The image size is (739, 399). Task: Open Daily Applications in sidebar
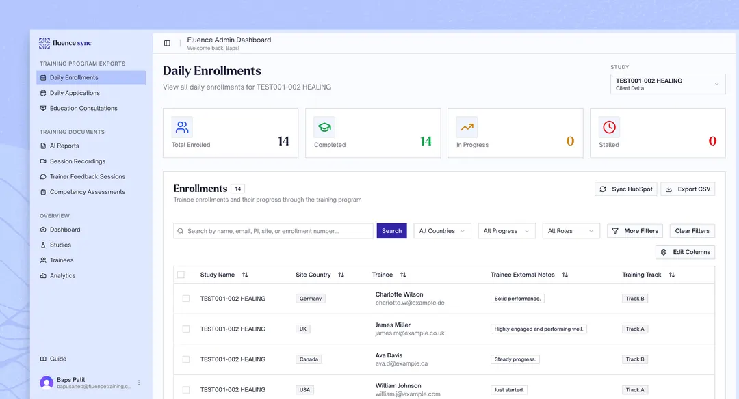(x=91, y=93)
